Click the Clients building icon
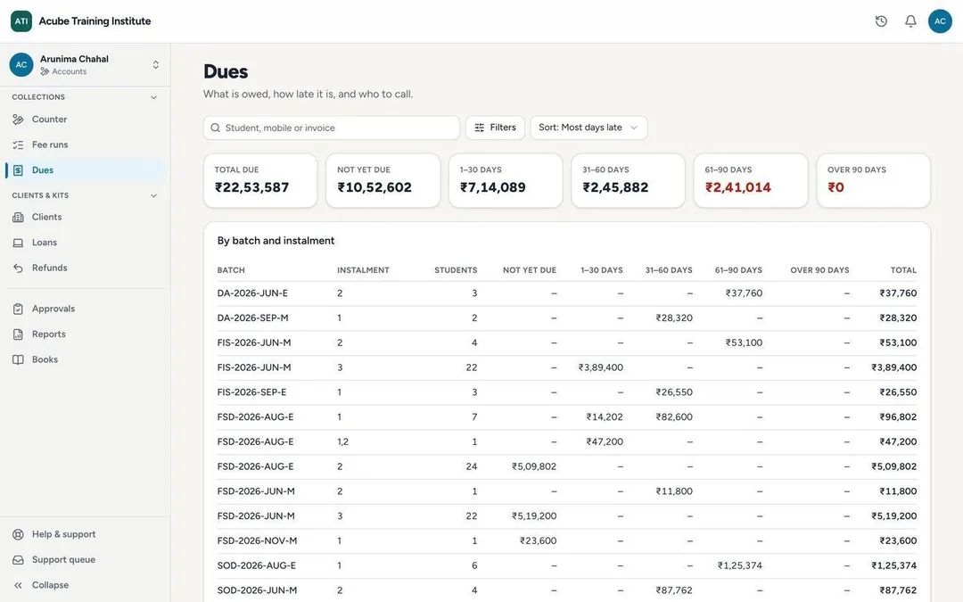This screenshot has width=963, height=602. click(18, 217)
